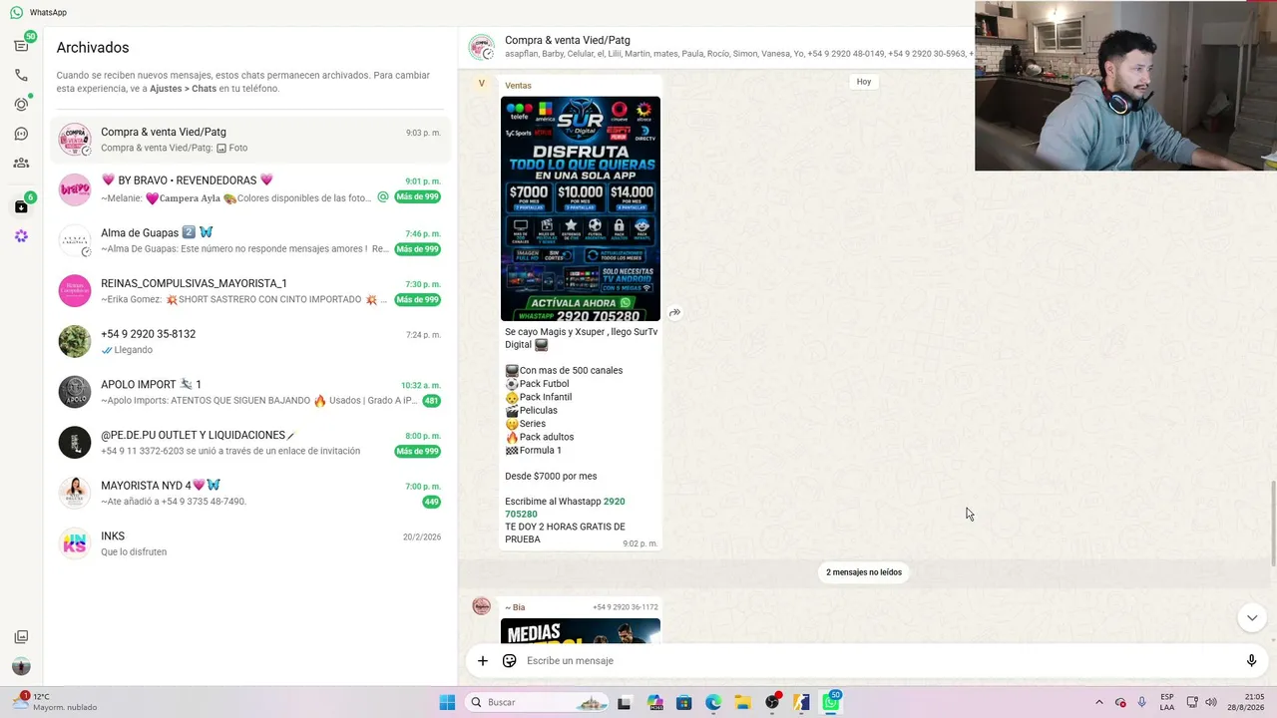Click the phone number 2920 705280 link

tap(565, 508)
